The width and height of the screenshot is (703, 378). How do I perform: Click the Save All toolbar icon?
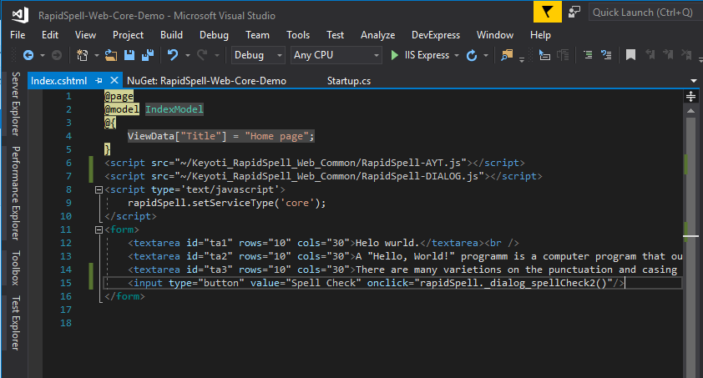147,56
